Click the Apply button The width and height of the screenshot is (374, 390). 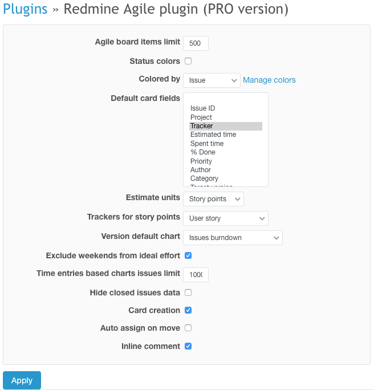(22, 380)
